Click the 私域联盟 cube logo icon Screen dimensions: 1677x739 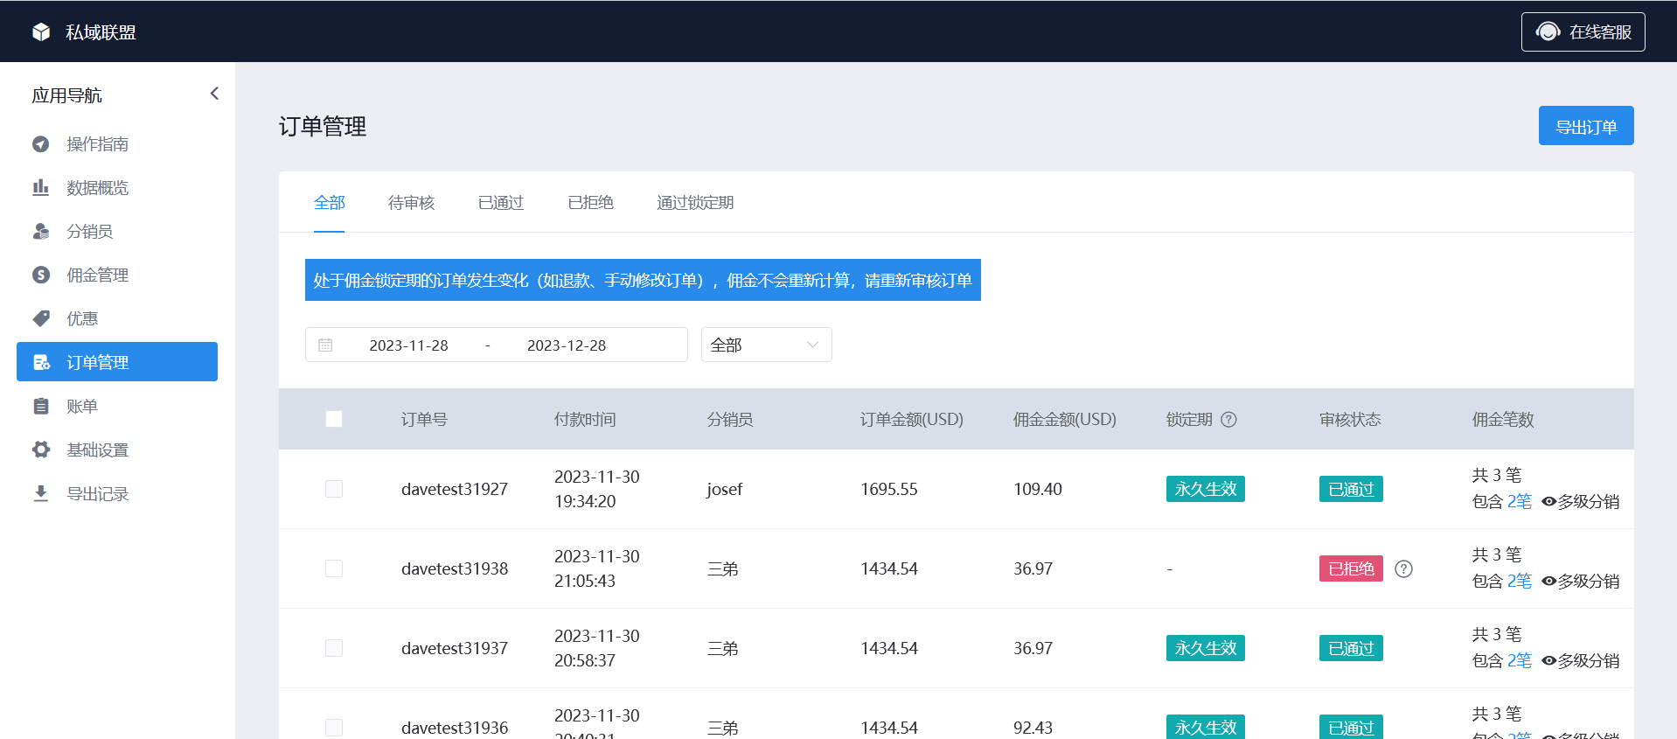point(41,32)
